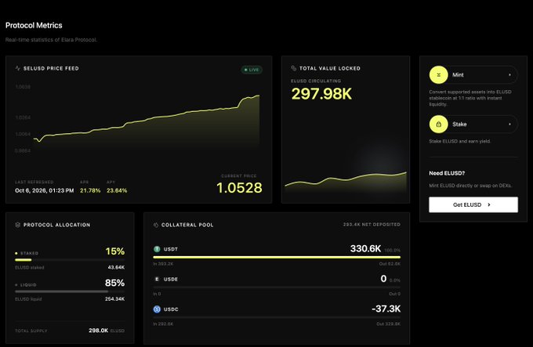Image resolution: width=533 pixels, height=347 pixels.
Task: Click the Need ELUSD? heading
Action: tap(447, 173)
